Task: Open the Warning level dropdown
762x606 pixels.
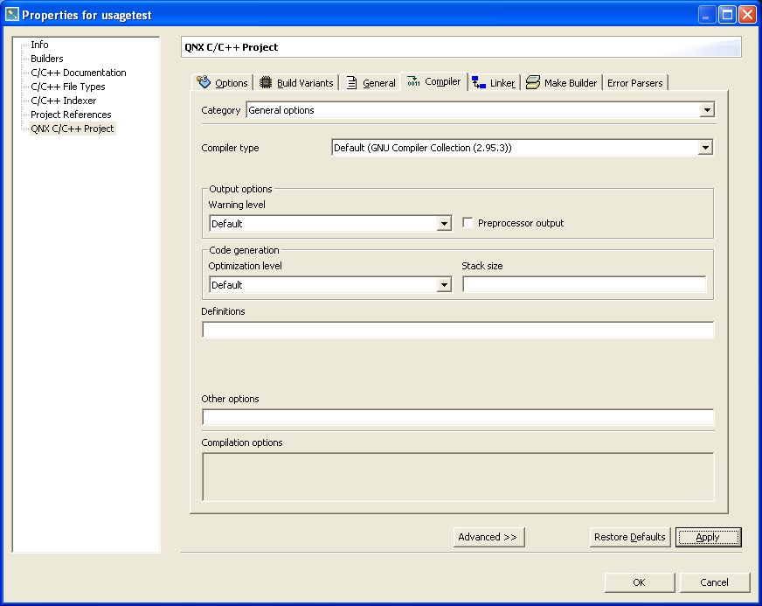Action: 444,223
